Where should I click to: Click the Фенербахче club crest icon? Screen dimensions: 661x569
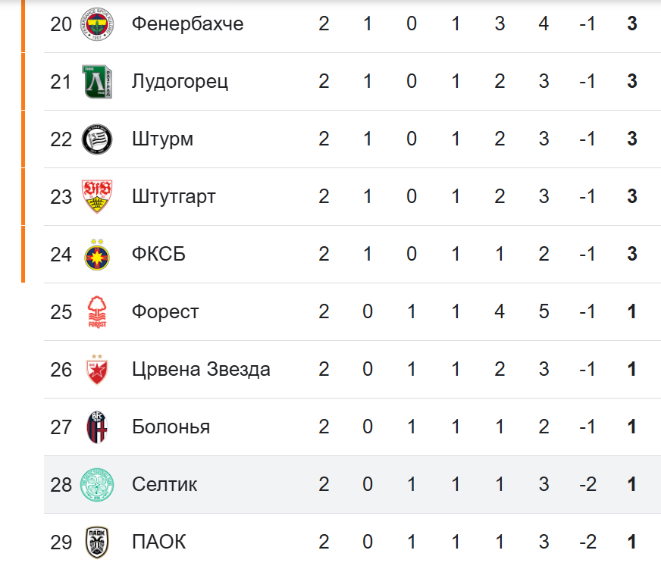point(97,24)
